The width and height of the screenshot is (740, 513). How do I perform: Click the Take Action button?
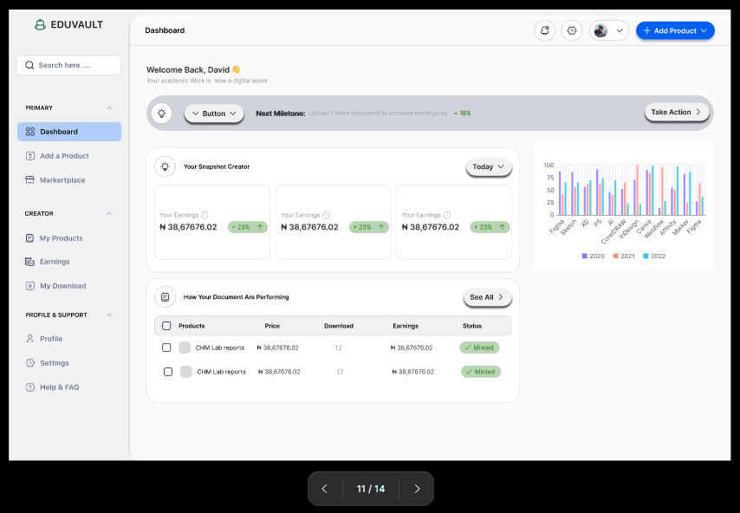click(x=676, y=112)
